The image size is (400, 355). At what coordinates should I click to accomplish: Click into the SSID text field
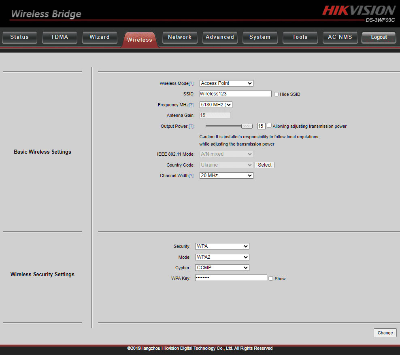(x=235, y=94)
